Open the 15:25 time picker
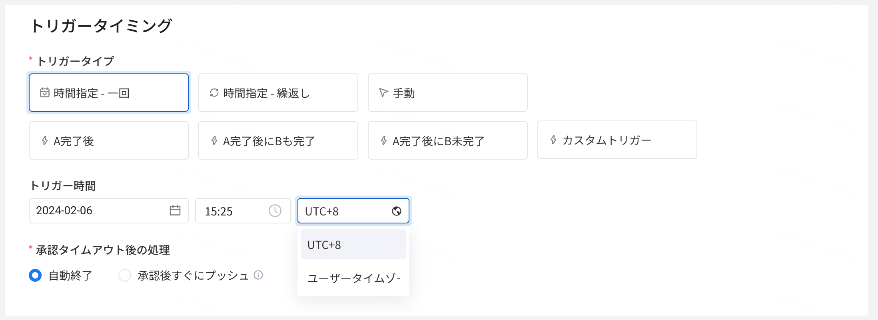This screenshot has width=878, height=320. 243,211
